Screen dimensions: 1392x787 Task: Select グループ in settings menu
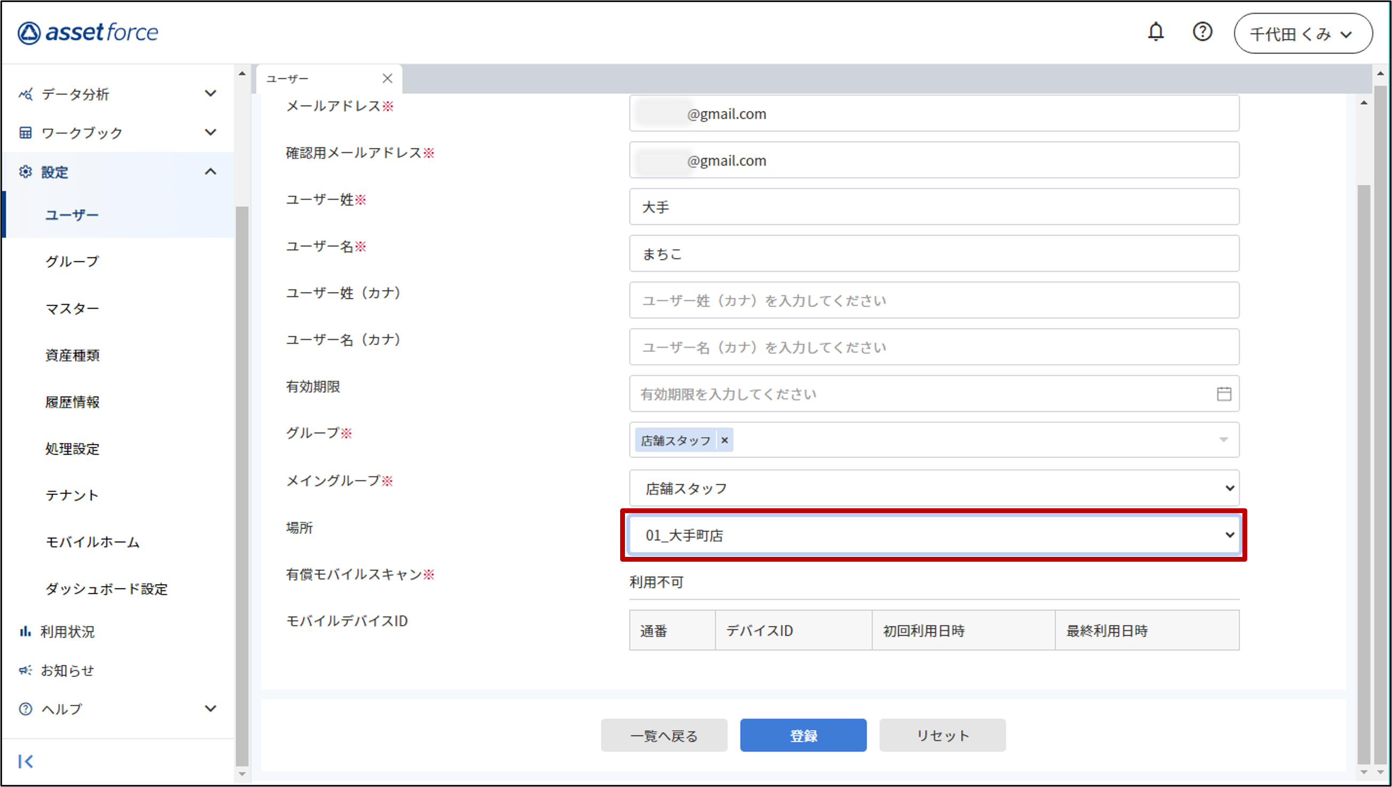[73, 262]
